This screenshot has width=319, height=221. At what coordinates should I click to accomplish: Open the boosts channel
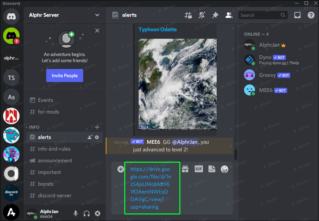64,184
